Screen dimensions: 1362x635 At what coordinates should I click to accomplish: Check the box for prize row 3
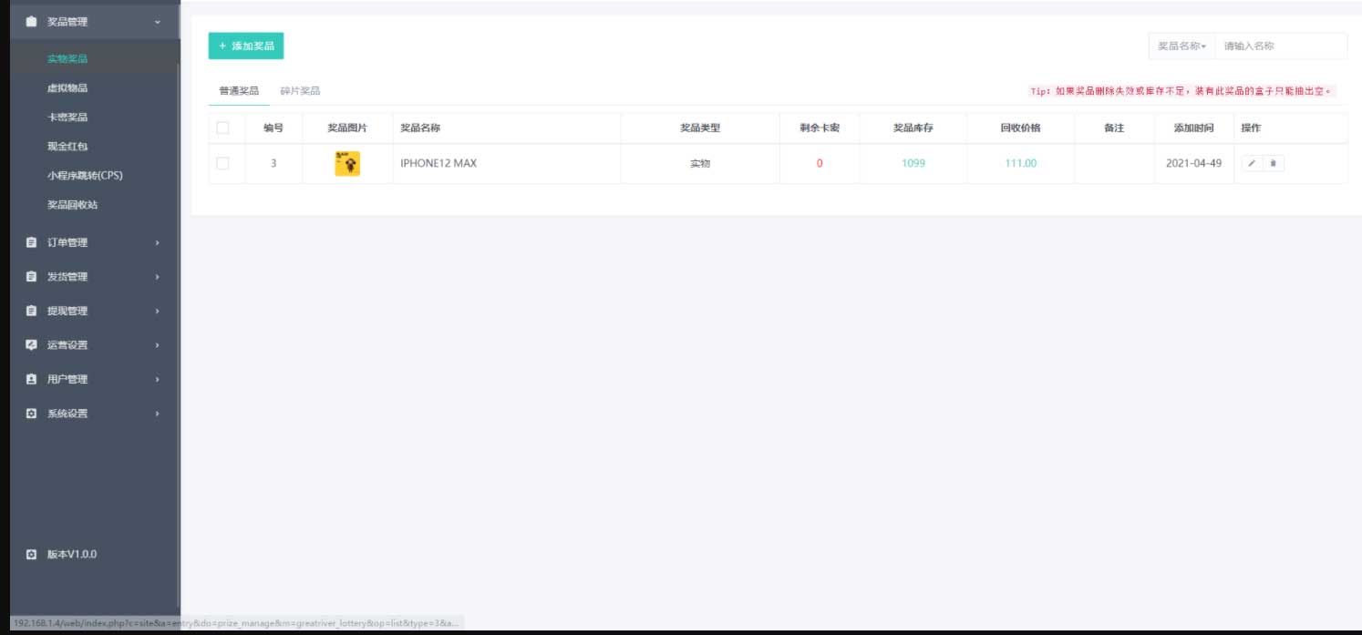[222, 163]
